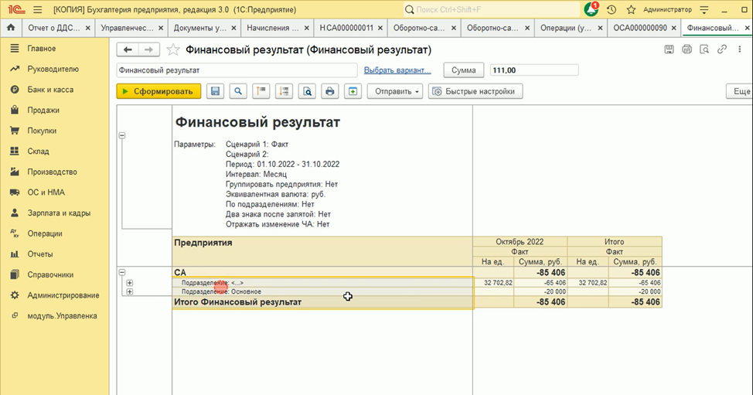
Task: Open print preview icon
Action: 307,91
